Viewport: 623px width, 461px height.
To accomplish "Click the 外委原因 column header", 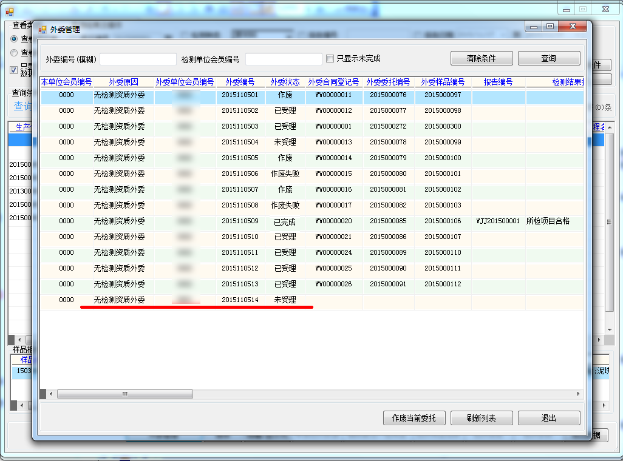I will tap(123, 82).
